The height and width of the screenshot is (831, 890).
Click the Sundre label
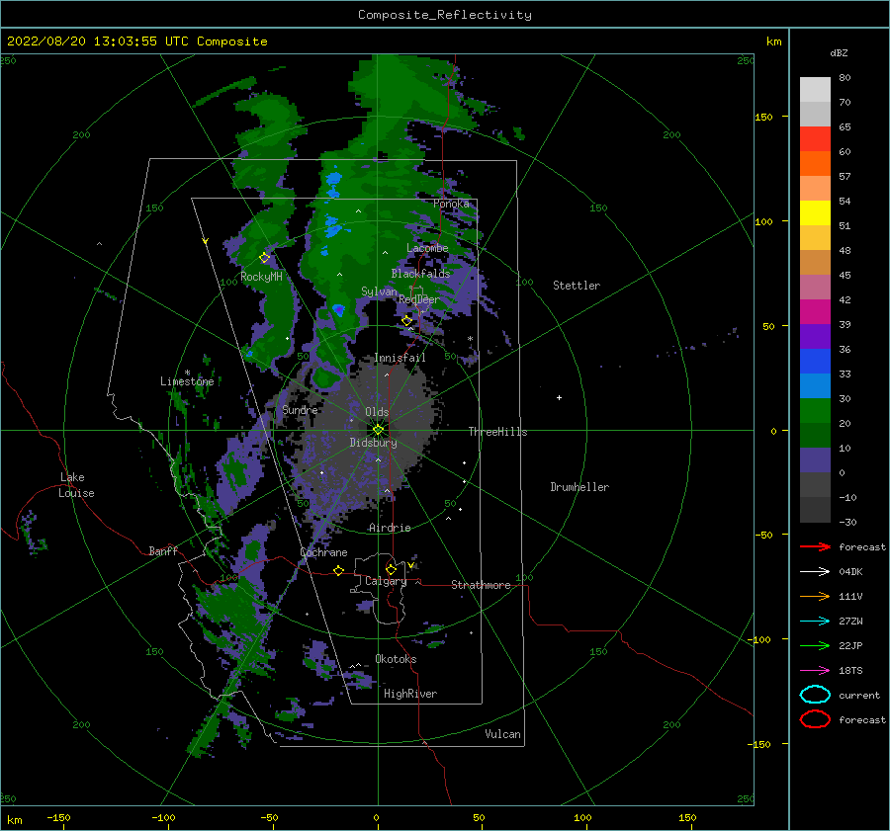point(300,409)
